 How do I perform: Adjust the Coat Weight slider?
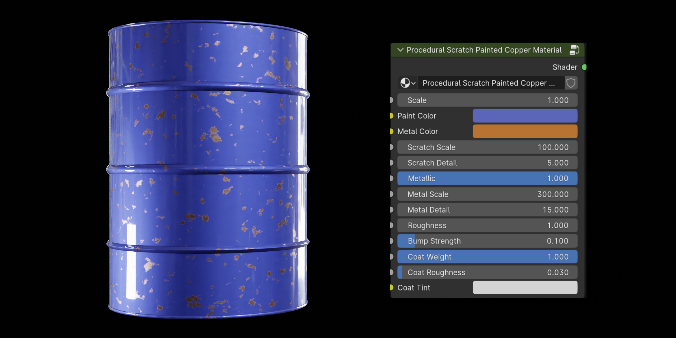[487, 256]
